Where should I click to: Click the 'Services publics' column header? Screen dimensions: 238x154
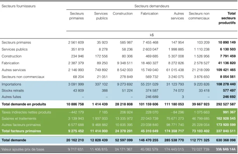tap(101, 16)
